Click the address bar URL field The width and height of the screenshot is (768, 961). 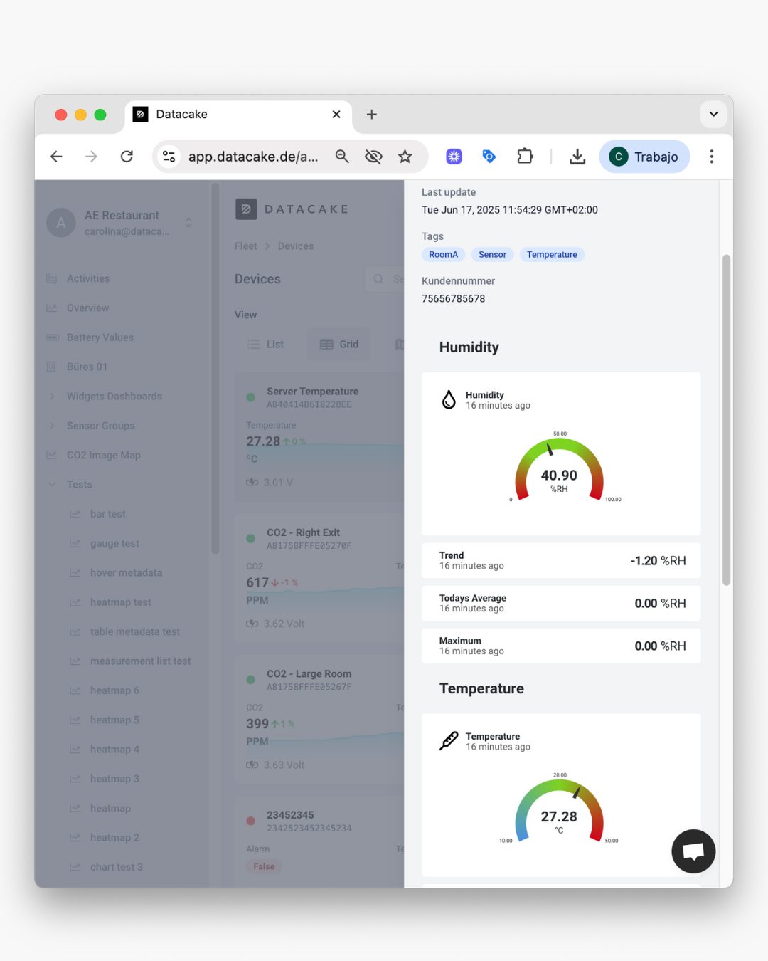(x=253, y=157)
